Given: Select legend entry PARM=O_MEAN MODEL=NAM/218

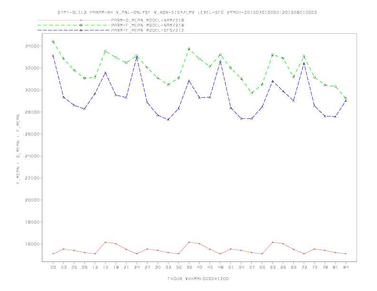Looking at the screenshot, I should pyautogui.click(x=148, y=20).
